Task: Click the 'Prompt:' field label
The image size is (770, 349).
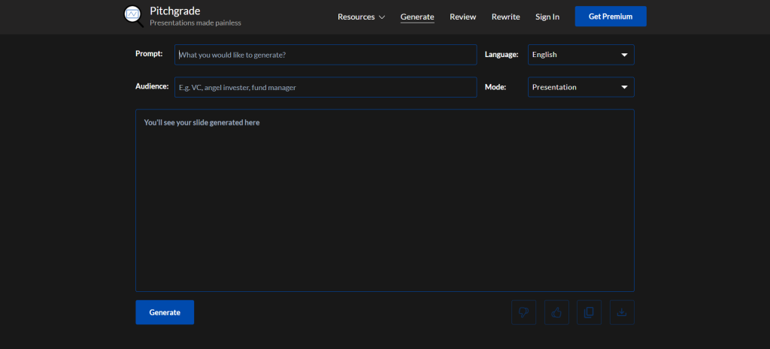Action: point(149,53)
